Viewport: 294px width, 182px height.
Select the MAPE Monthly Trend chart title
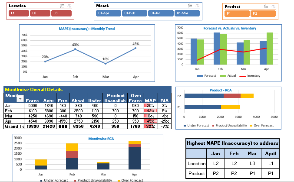86,28
